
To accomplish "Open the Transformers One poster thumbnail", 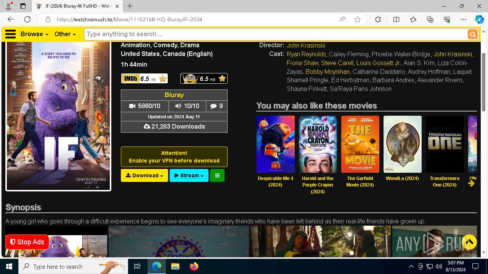I will pos(445,144).
